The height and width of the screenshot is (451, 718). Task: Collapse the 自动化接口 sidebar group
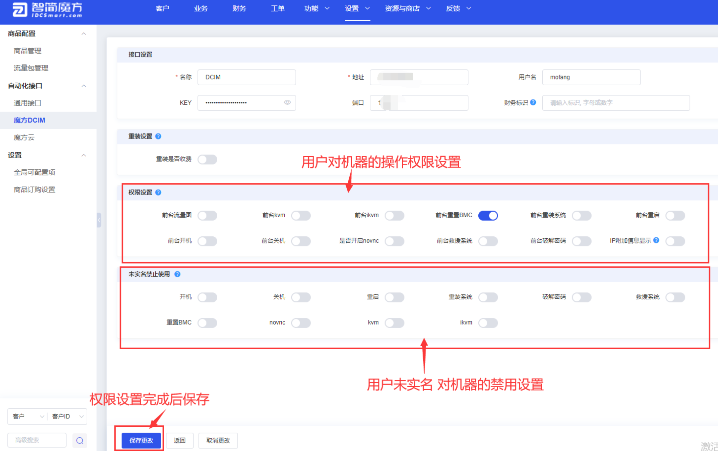(84, 86)
